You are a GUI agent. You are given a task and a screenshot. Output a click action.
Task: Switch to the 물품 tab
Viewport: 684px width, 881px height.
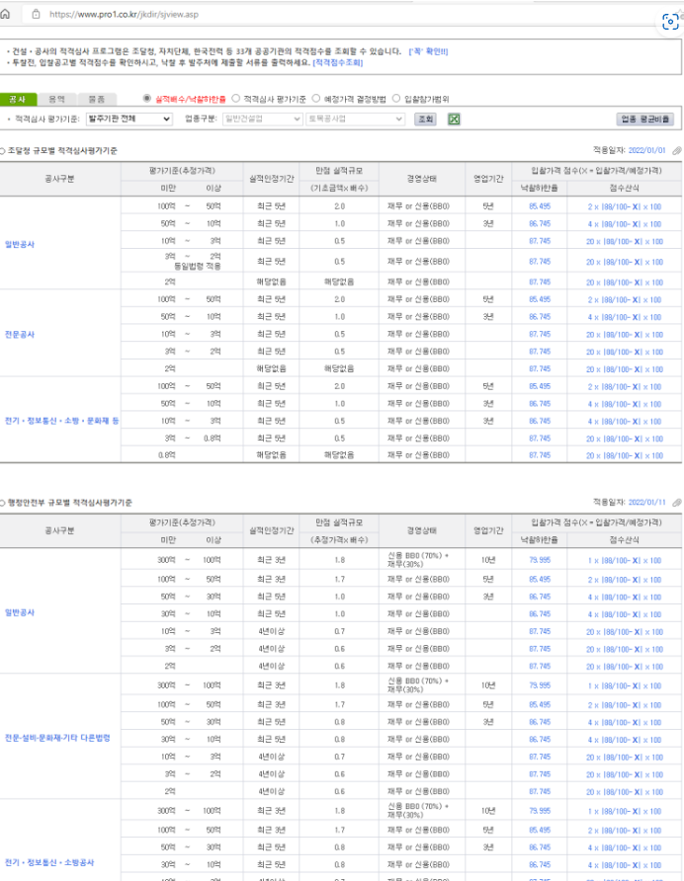[x=97, y=99]
